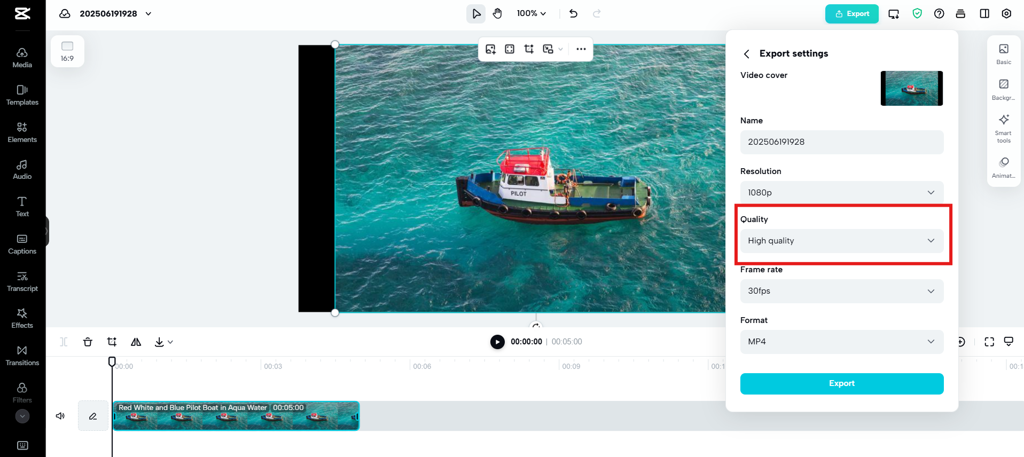This screenshot has height=457, width=1024.
Task: Open the MP4 Format dropdown
Action: click(842, 342)
